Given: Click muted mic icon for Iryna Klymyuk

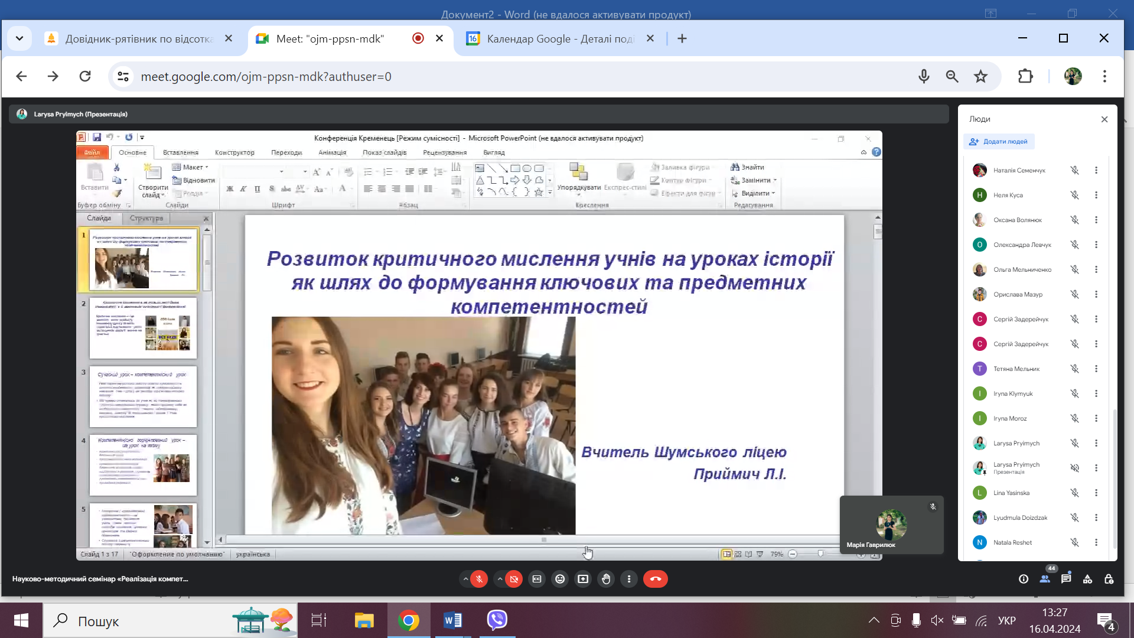Looking at the screenshot, I should 1074,393.
